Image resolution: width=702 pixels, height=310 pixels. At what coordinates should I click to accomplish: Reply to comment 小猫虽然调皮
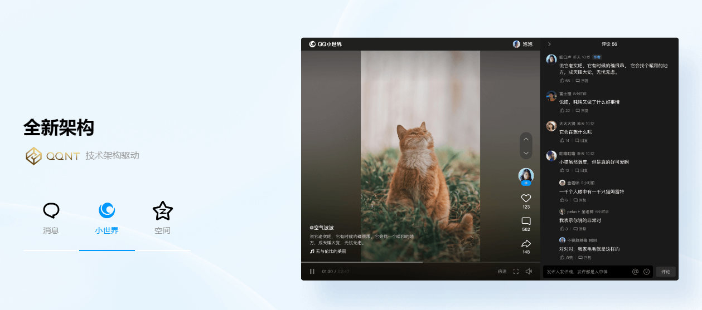coord(582,170)
